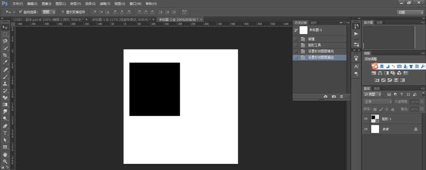This screenshot has width=426, height=170.
Task: Pick the Zoom magnifier tool
Action: coord(5,161)
